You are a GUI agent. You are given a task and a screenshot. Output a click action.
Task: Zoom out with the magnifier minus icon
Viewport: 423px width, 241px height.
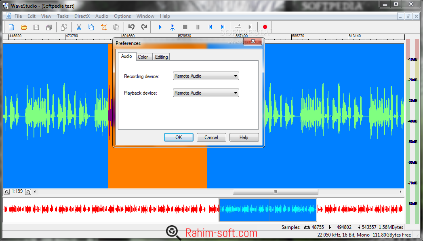coord(6,192)
